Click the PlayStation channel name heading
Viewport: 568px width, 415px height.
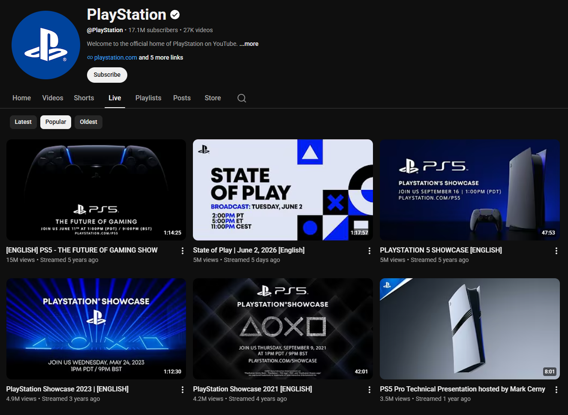[x=126, y=15]
